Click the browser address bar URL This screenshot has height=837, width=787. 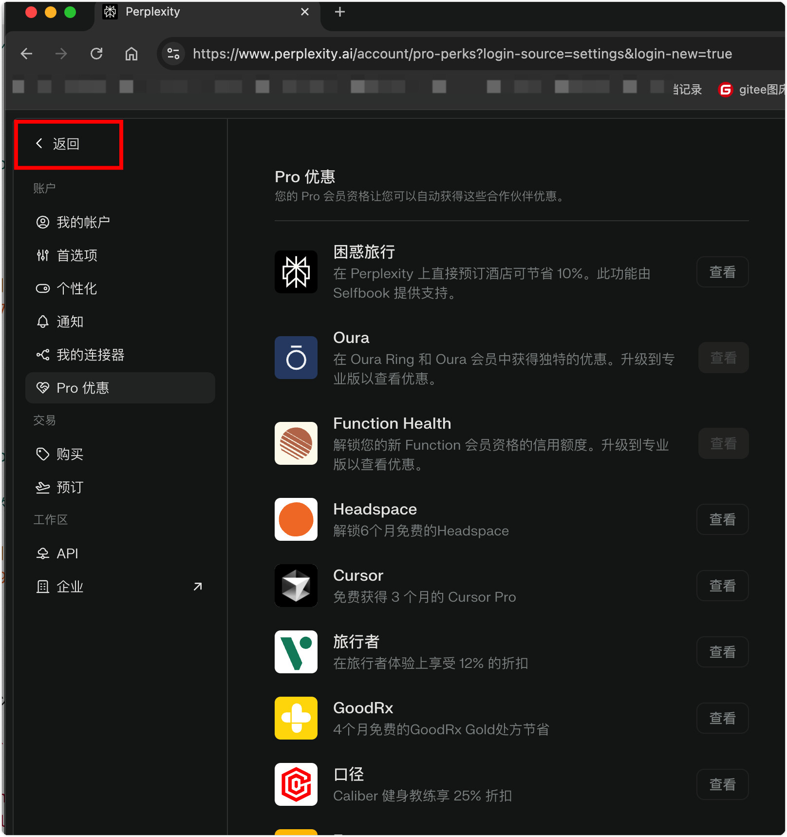tap(462, 54)
